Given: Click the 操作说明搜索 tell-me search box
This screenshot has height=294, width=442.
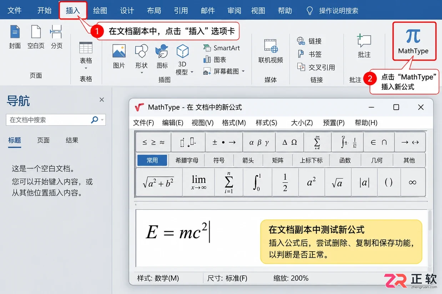Looking at the screenshot, I should (x=333, y=11).
